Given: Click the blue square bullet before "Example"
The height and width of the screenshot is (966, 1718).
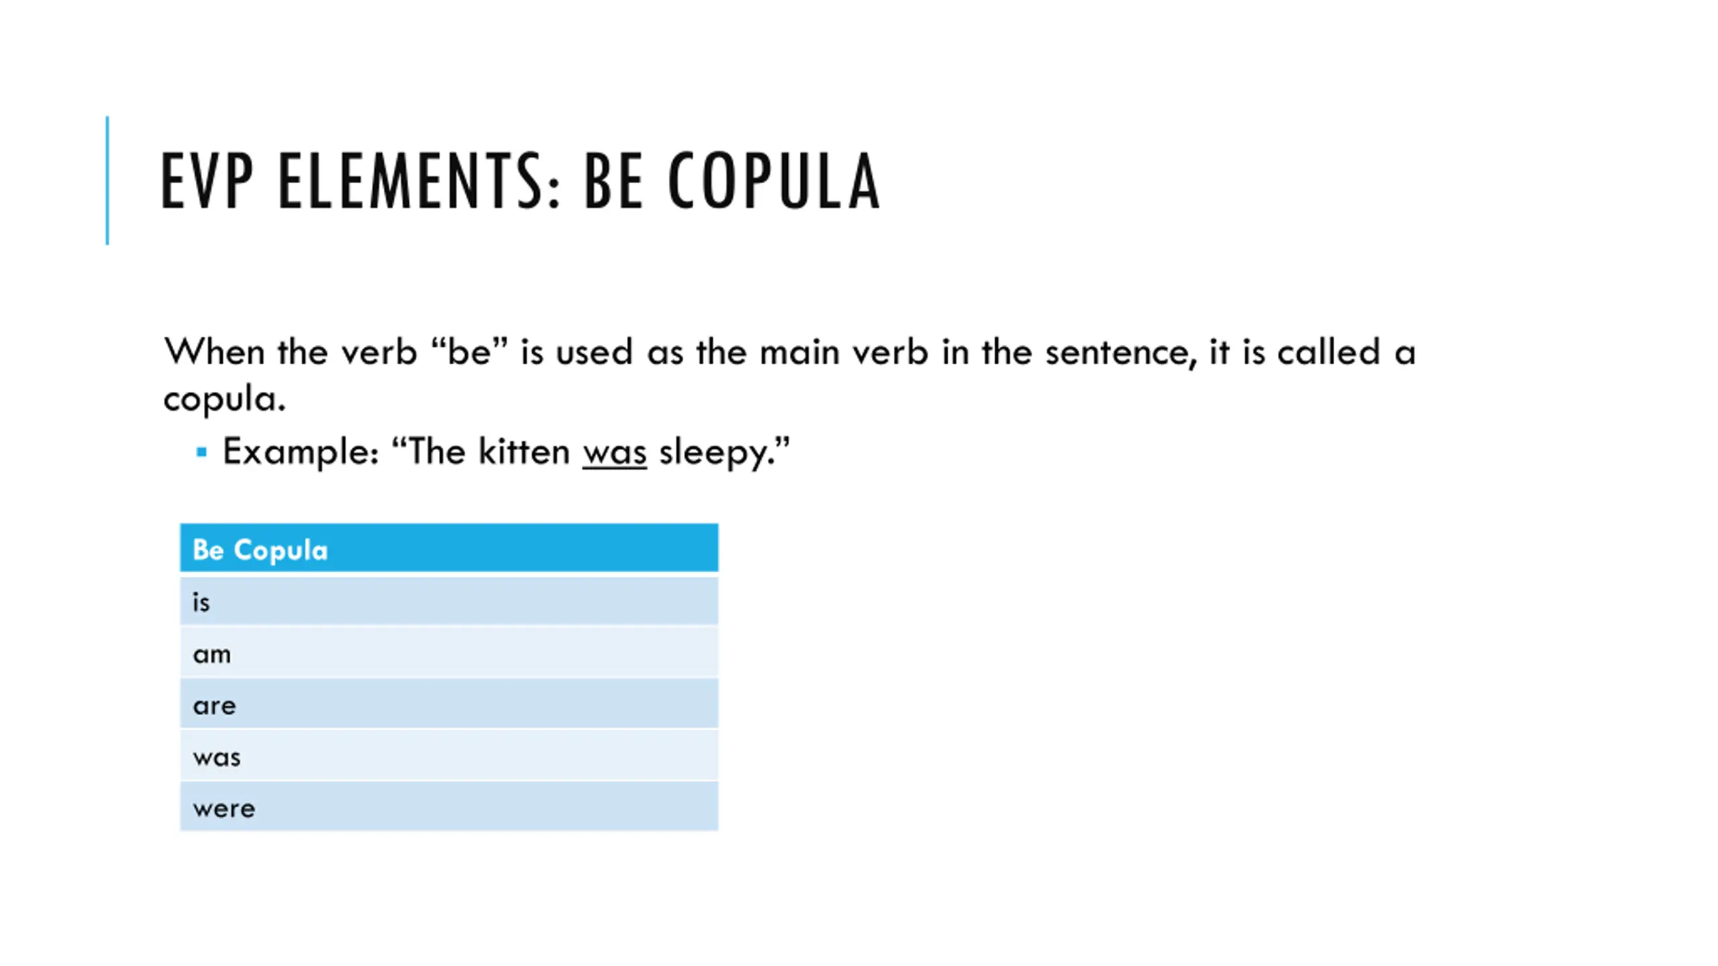Looking at the screenshot, I should [x=201, y=452].
